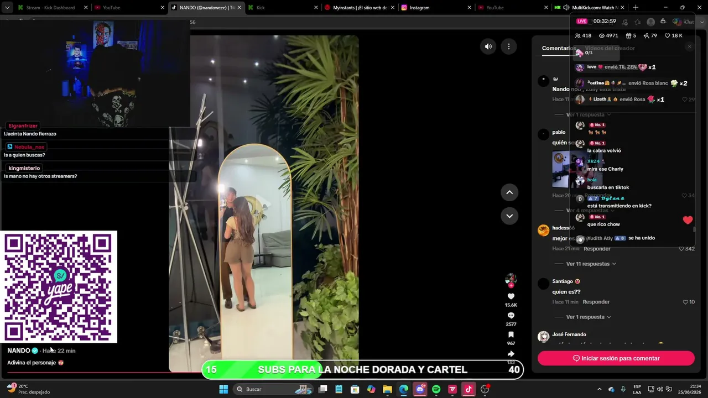The width and height of the screenshot is (708, 398).
Task: Open File Explorer from the taskbar
Action: coord(387,389)
